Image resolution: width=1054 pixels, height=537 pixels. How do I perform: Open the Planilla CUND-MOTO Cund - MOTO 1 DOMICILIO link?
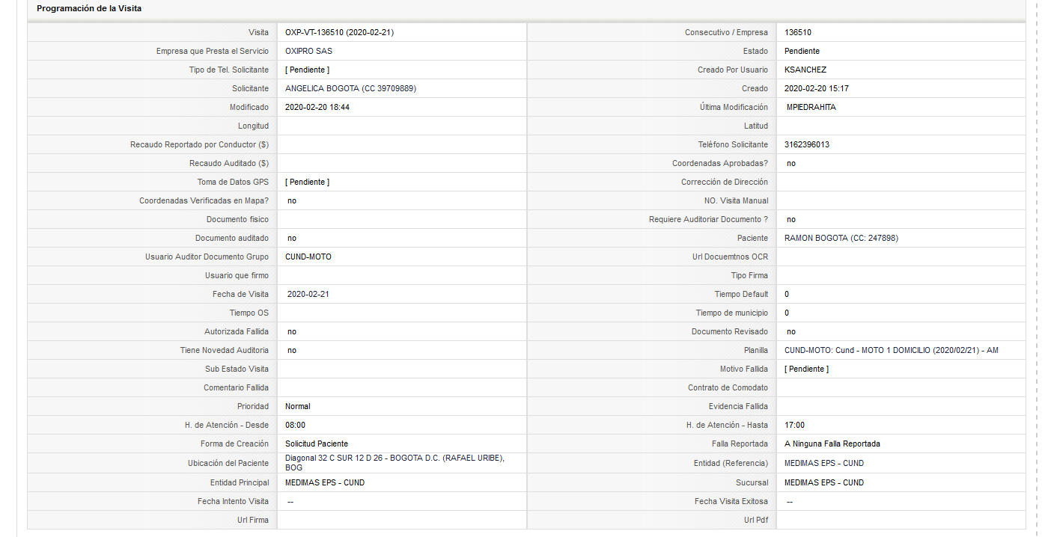point(892,350)
